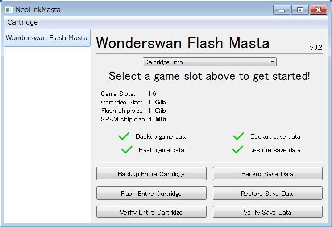The height and width of the screenshot is (227, 332).
Task: Click the v0.2 version label
Action: (316, 47)
